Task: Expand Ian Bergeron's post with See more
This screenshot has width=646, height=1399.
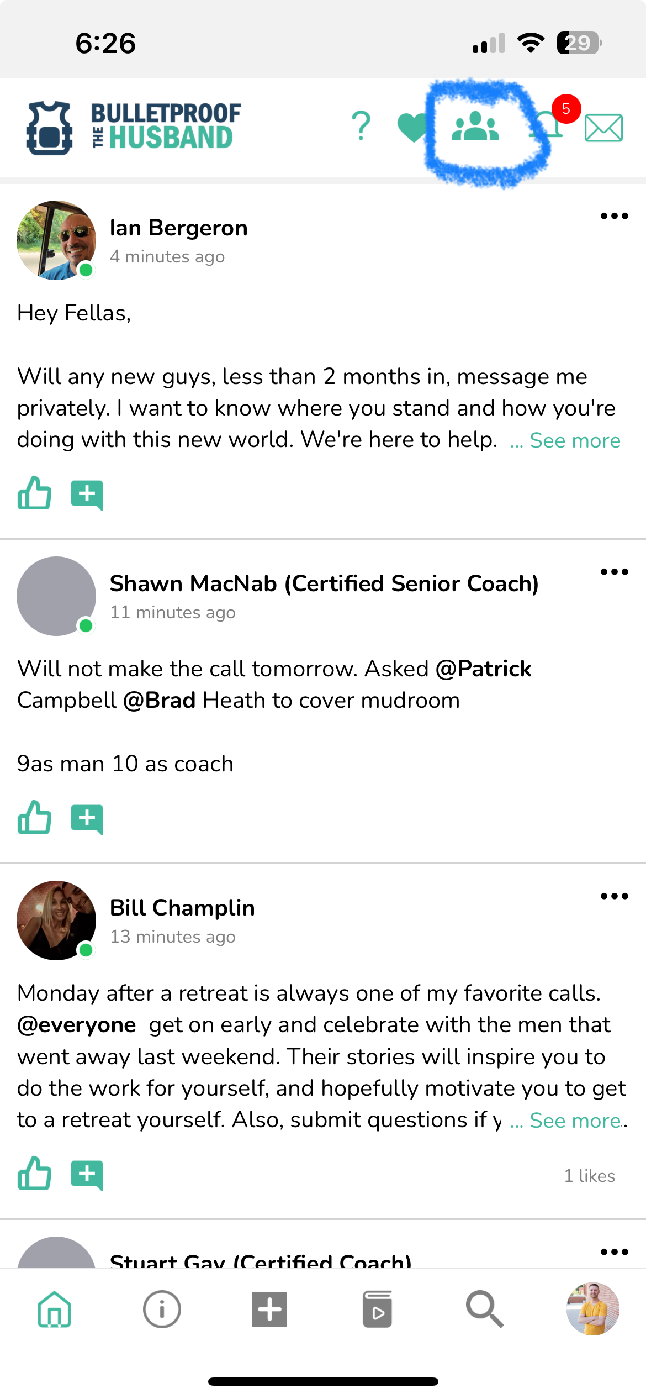Action: click(574, 441)
